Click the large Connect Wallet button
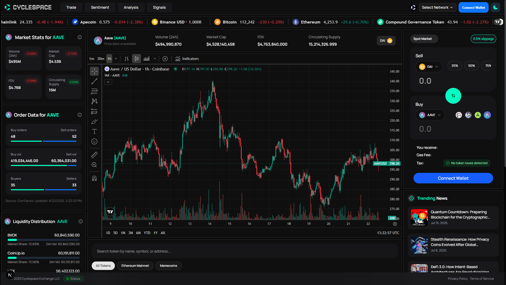Image resolution: width=506 pixels, height=285 pixels. click(x=453, y=178)
